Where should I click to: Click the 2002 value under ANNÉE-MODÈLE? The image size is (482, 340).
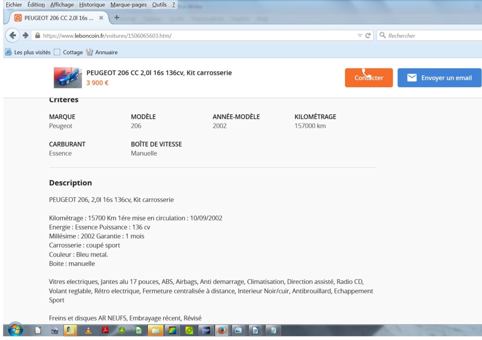pyautogui.click(x=219, y=126)
